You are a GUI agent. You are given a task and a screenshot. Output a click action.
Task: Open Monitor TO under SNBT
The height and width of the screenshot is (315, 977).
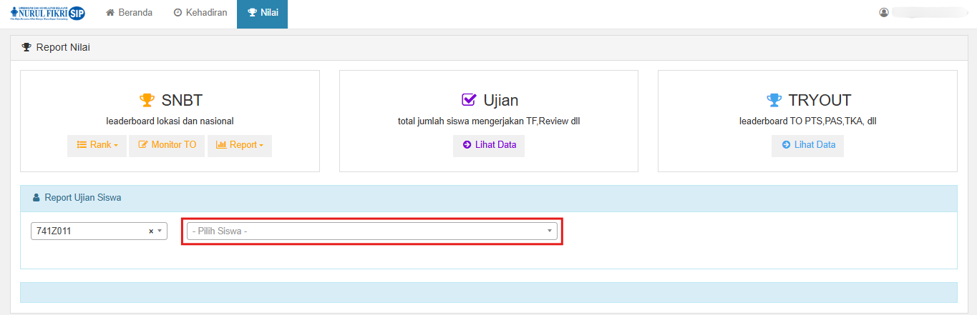(x=167, y=145)
